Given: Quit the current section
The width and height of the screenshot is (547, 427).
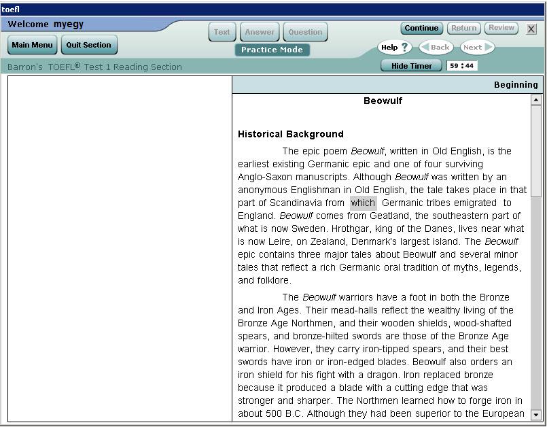Looking at the screenshot, I should coord(88,45).
